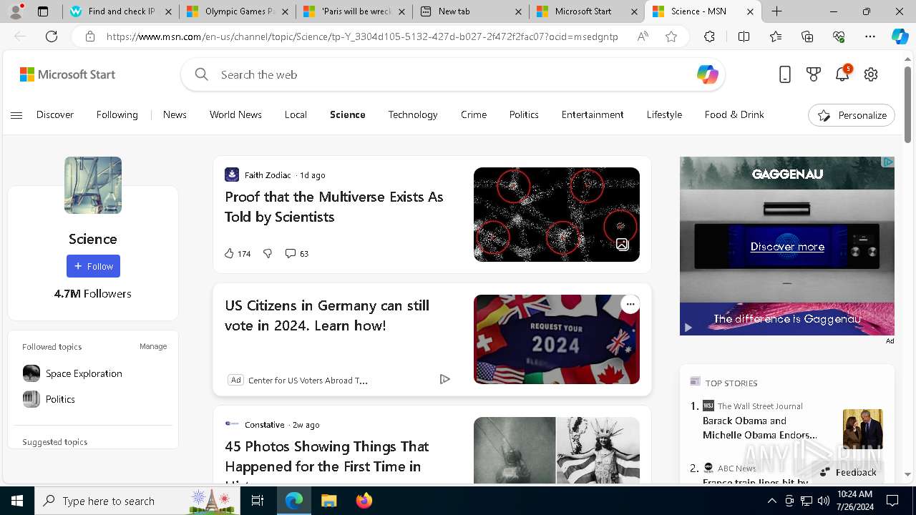Play the Gaggenau ad video
The height and width of the screenshot is (515, 916).
[x=688, y=328]
